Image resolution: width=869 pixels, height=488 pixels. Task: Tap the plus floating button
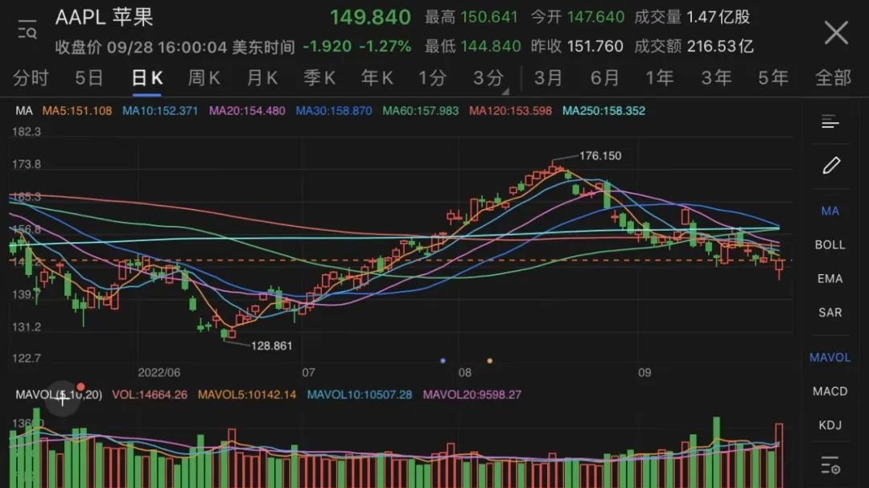pos(62,398)
